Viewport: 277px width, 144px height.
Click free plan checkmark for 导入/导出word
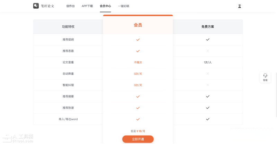[207, 119]
